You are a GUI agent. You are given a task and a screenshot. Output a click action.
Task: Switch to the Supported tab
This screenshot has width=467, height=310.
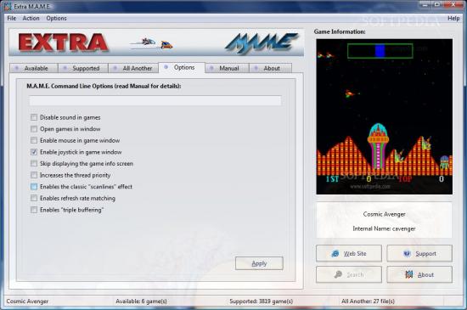83,68
